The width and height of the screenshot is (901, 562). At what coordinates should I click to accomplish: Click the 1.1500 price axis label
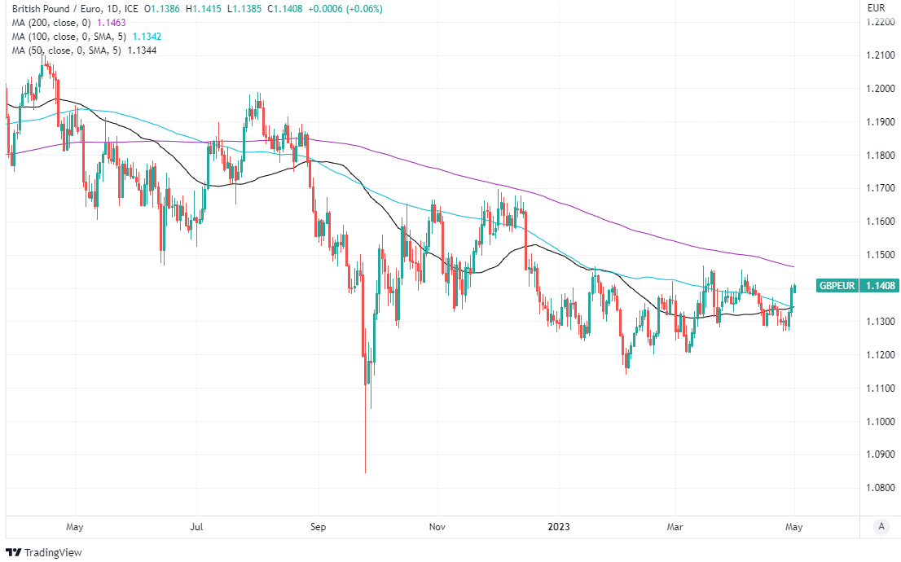coord(880,255)
